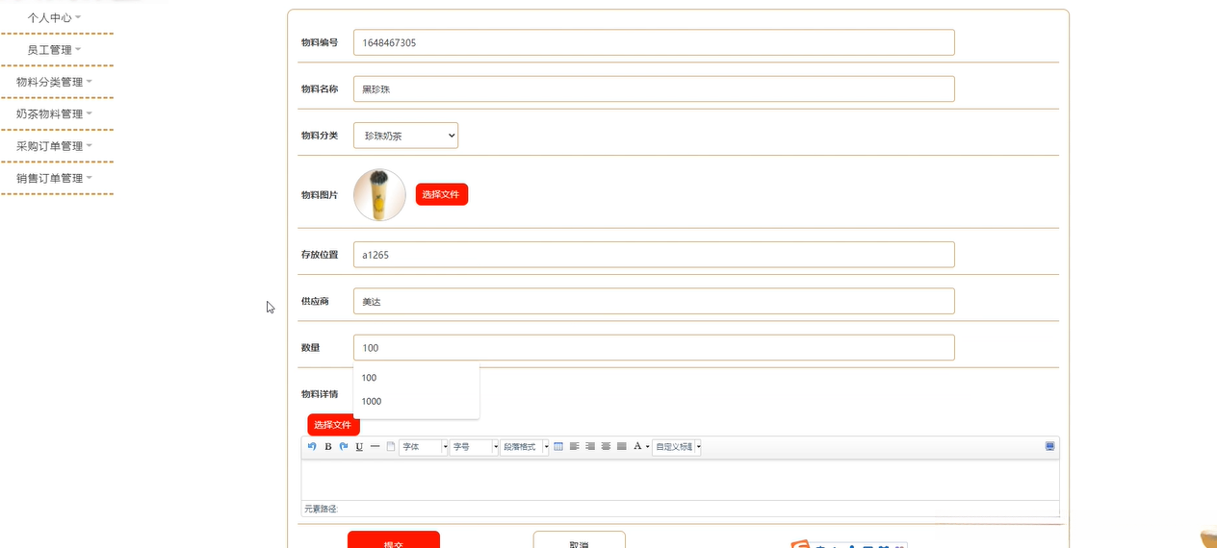Click the font color A icon
The height and width of the screenshot is (548, 1217).
coord(637,446)
